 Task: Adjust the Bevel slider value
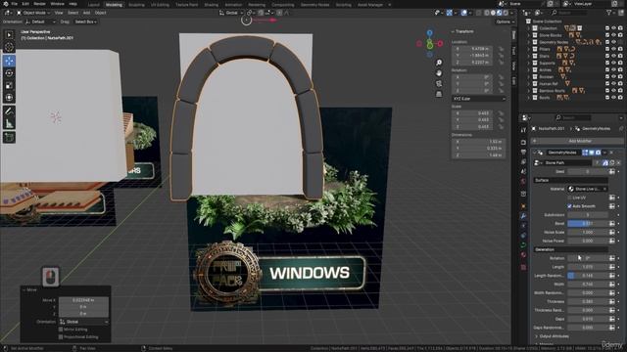588,224
